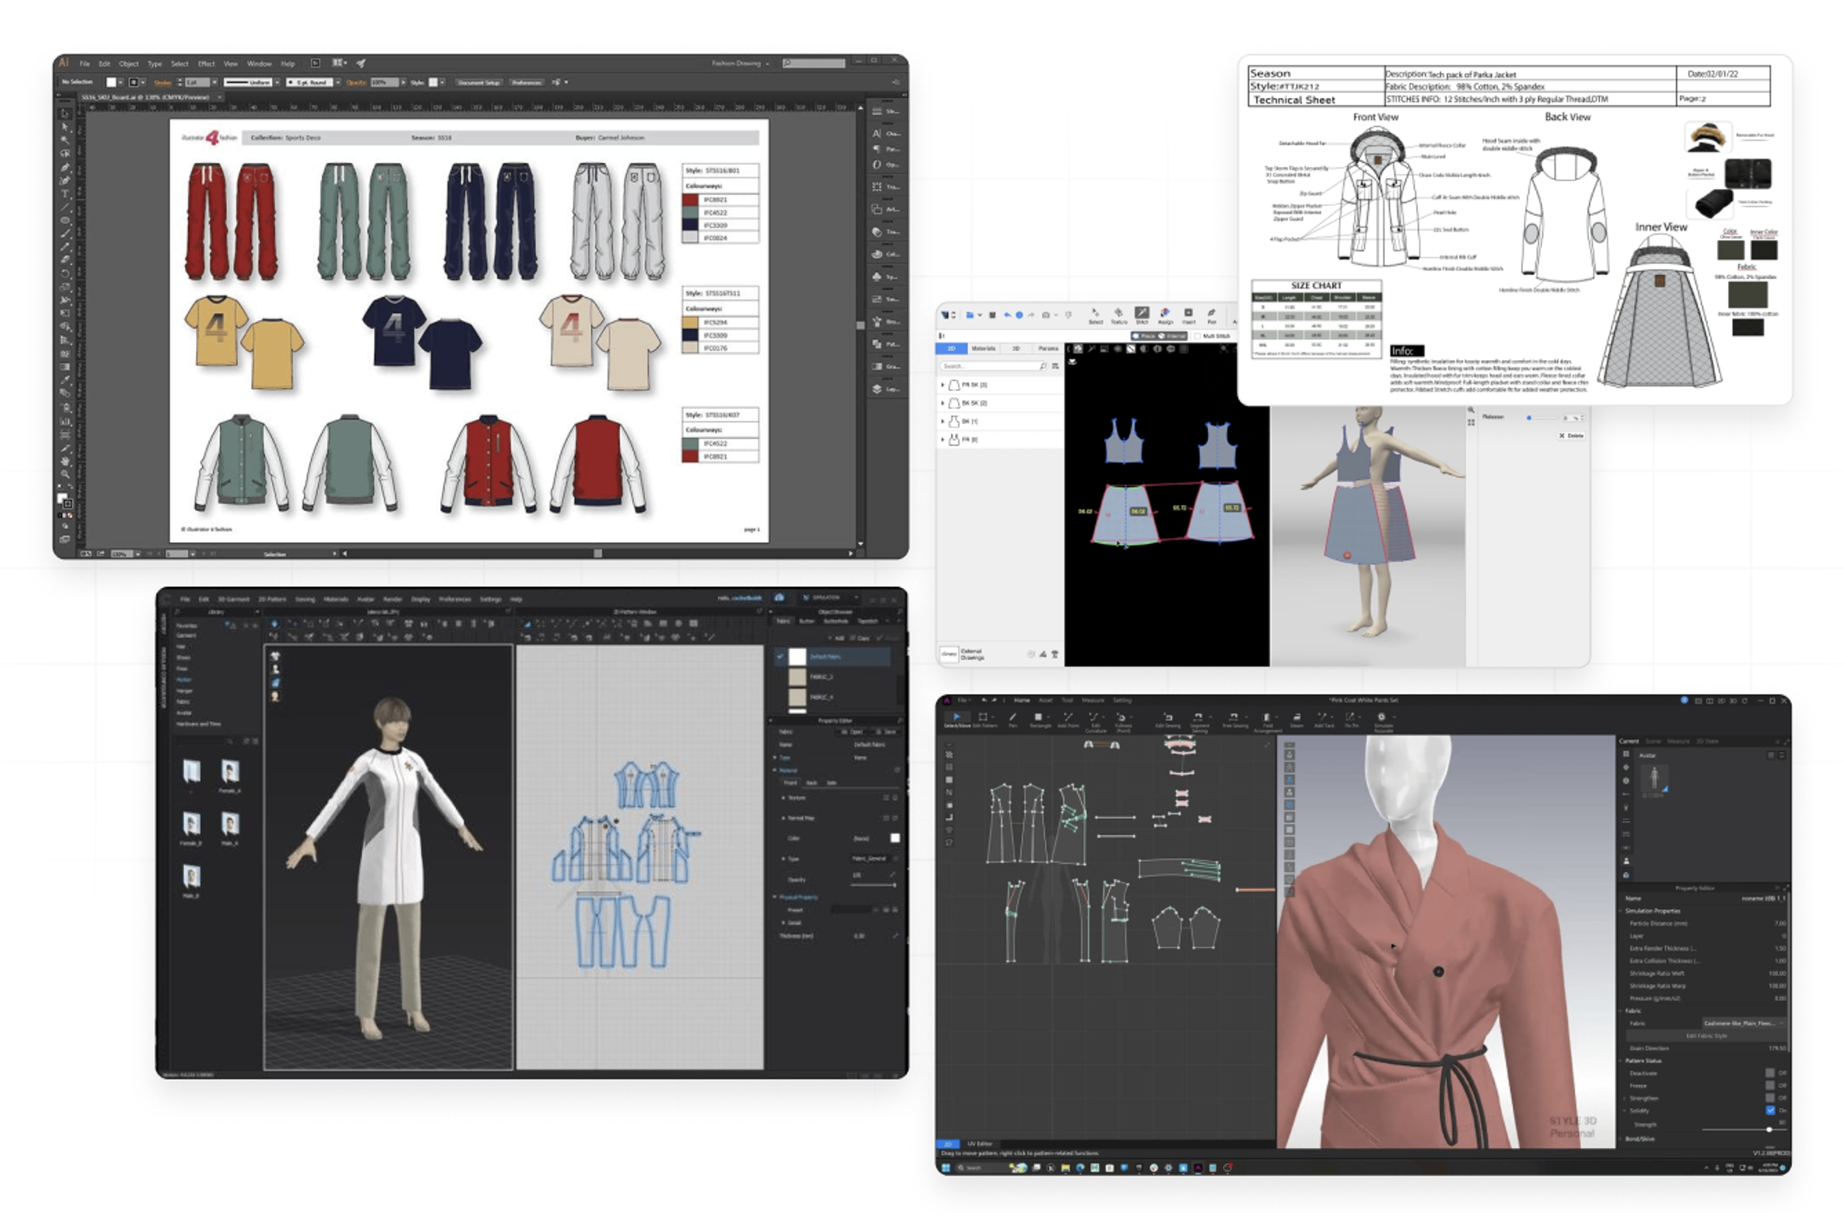Click the Select arrow tool in skirt pattern app

coord(1095,315)
